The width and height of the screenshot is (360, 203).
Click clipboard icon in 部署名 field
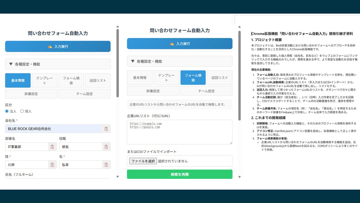pyautogui.click(x=52, y=147)
